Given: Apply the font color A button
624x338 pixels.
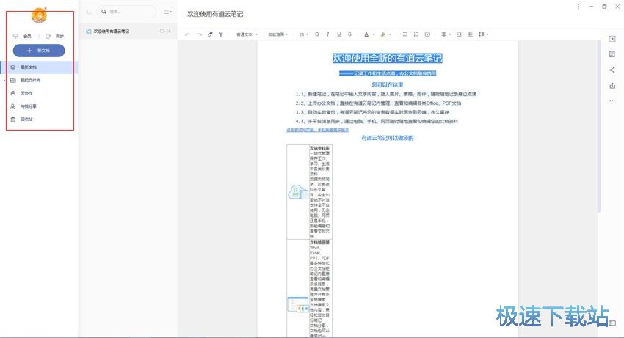Looking at the screenshot, I should coord(366,34).
